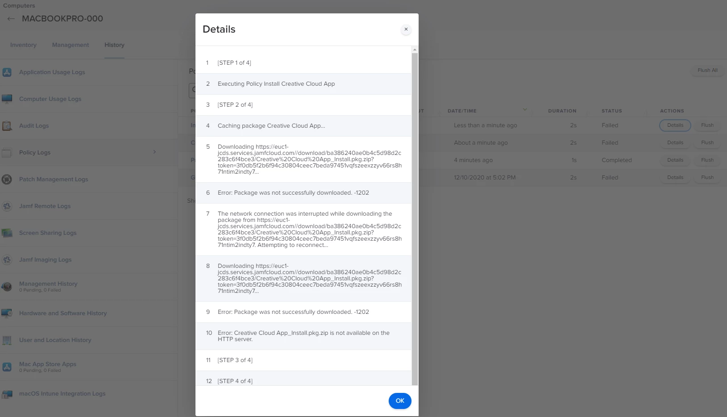Image resolution: width=727 pixels, height=417 pixels.
Task: Click the Audit Logs icon
Action: pyautogui.click(x=7, y=125)
